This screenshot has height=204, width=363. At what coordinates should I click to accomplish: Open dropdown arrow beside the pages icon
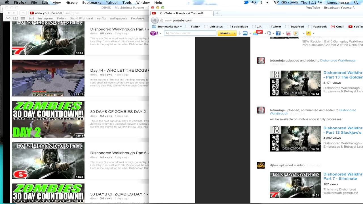coord(273,33)
